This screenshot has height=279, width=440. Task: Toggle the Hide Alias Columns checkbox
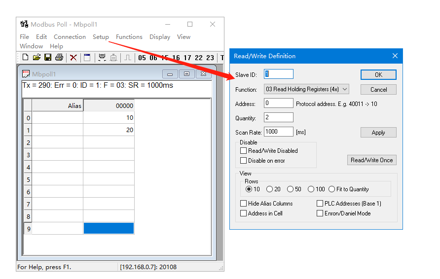pyautogui.click(x=243, y=204)
